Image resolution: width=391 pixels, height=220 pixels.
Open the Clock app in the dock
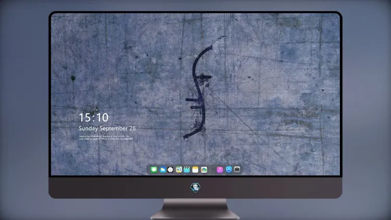(x=170, y=169)
